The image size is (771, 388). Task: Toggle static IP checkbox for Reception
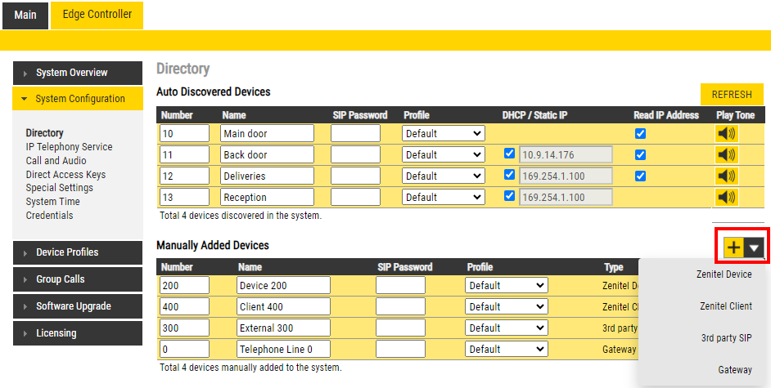[510, 197]
